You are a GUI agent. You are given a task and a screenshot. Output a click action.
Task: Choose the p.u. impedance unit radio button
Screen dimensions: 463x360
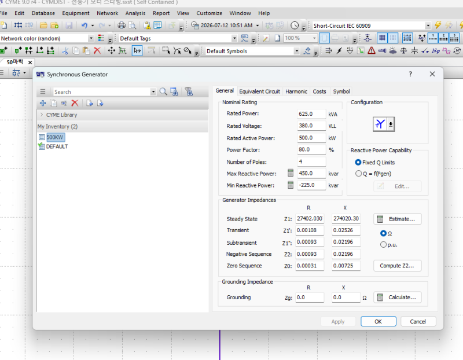click(x=383, y=244)
